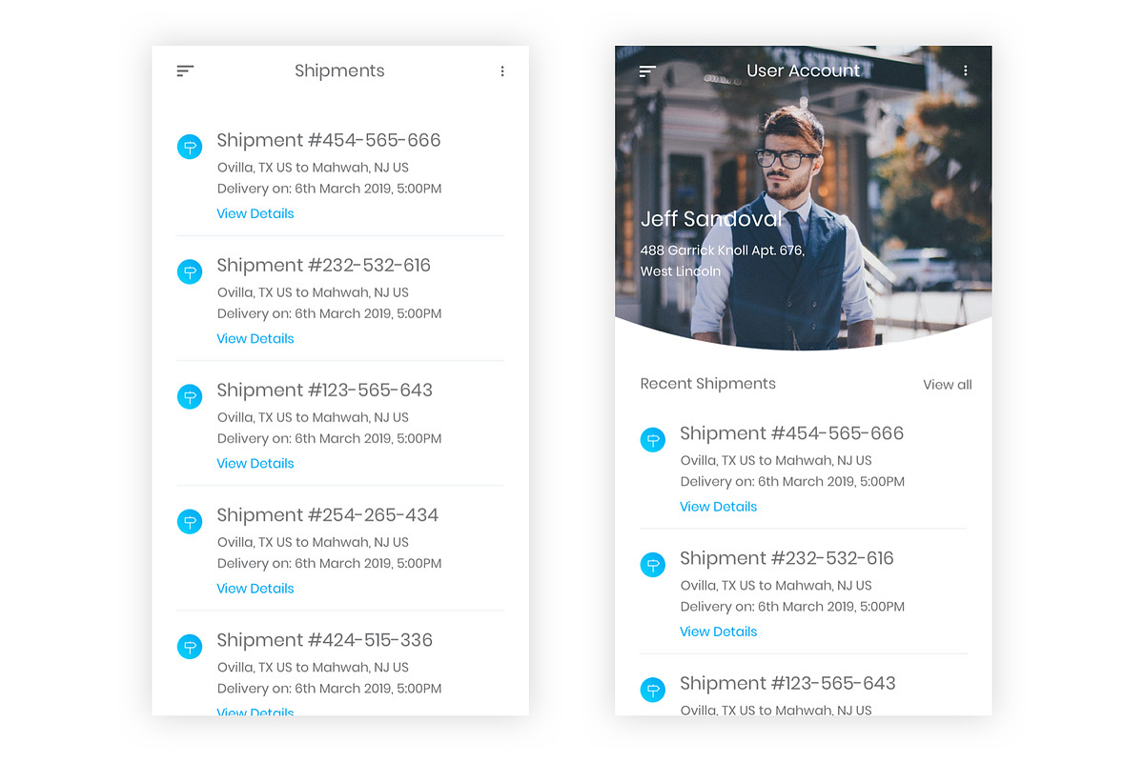
Task: Click the pin icon beside shipment #454-565-666
Action: point(190,147)
